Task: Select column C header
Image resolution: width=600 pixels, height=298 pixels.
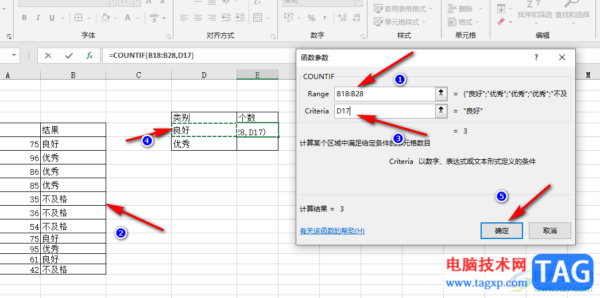Action: point(138,75)
